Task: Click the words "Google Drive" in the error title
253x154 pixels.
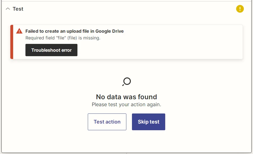Action: point(110,31)
